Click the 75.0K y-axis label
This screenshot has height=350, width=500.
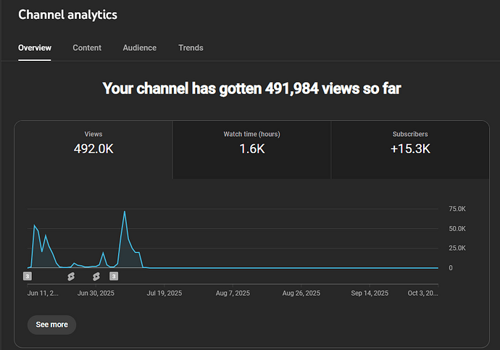coord(457,209)
